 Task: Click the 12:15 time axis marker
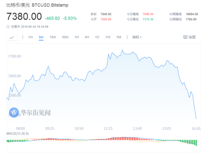click(108, 128)
